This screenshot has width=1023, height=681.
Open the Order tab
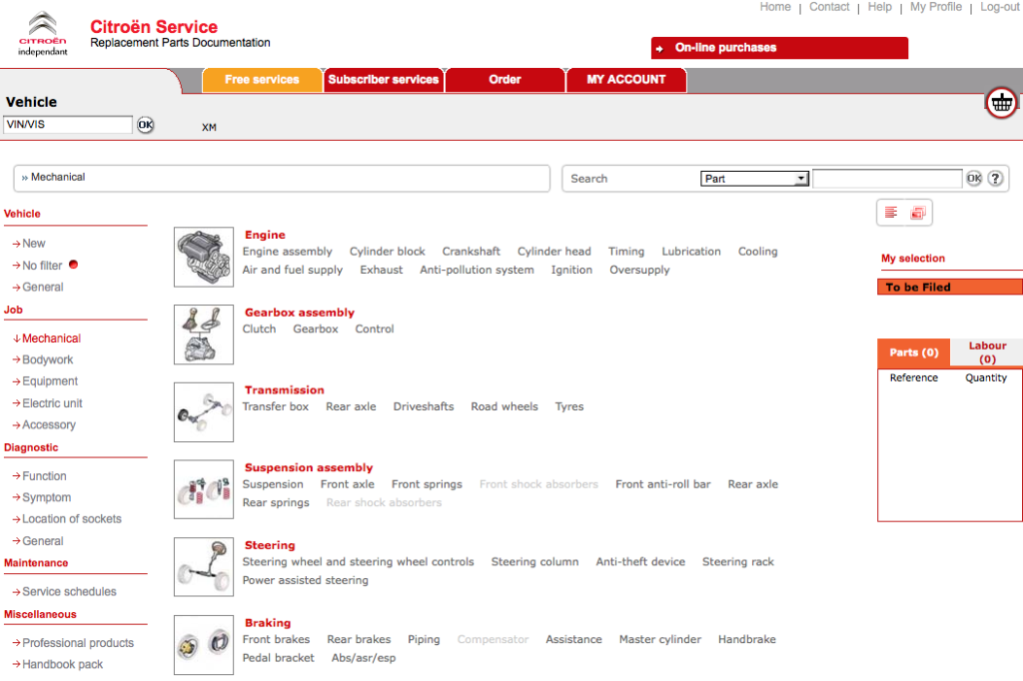pyautogui.click(x=505, y=80)
